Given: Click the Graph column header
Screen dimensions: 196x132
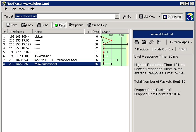Looking at the screenshot, I should coord(115,32).
